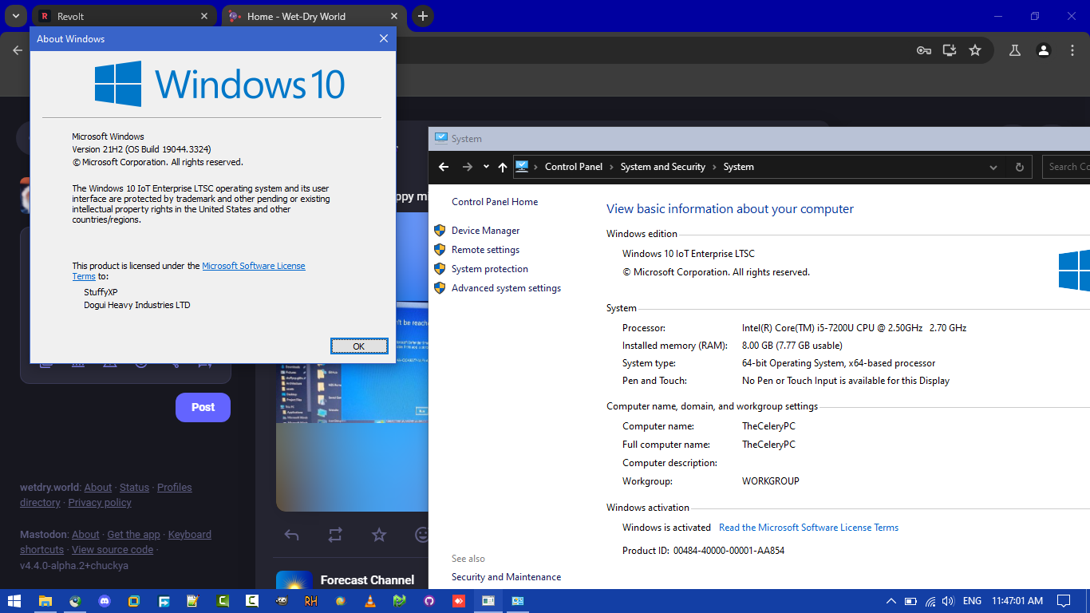
Task: Open Chrome's three-dot menu
Action: click(x=1072, y=49)
